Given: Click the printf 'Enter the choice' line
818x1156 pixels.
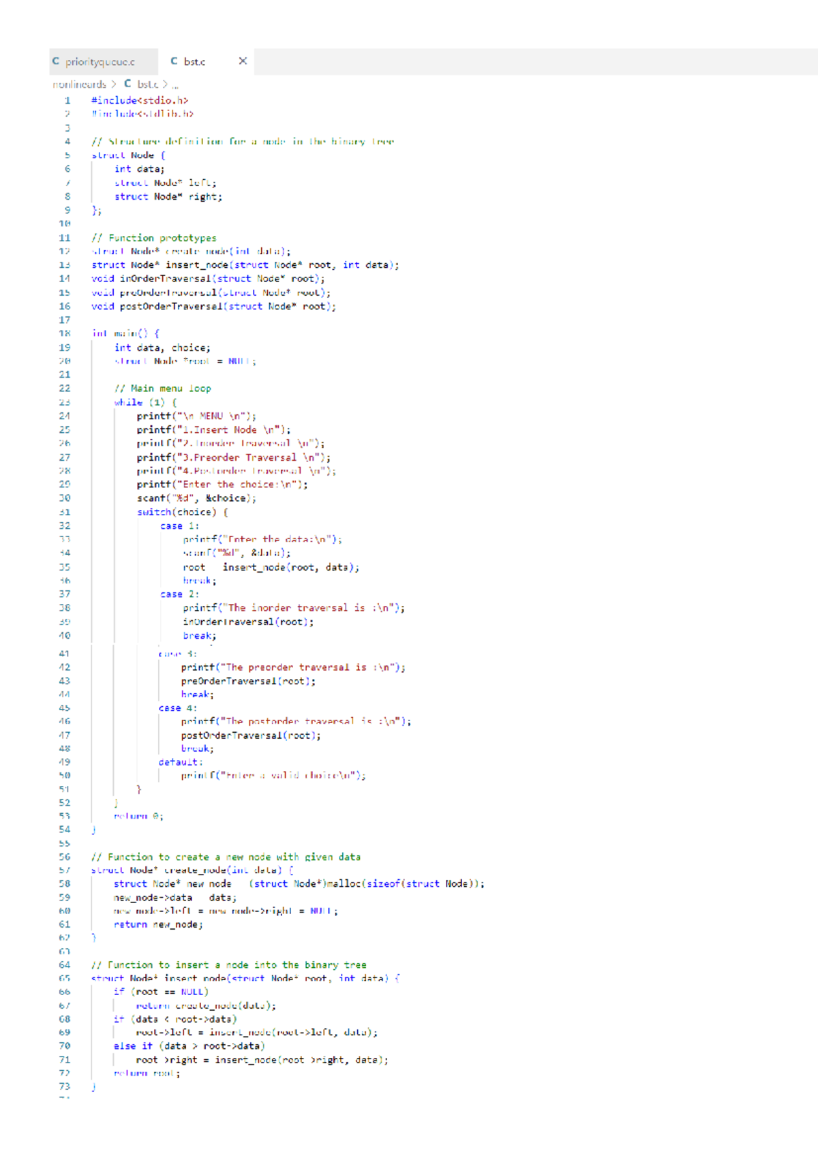Looking at the screenshot, I should [222, 485].
